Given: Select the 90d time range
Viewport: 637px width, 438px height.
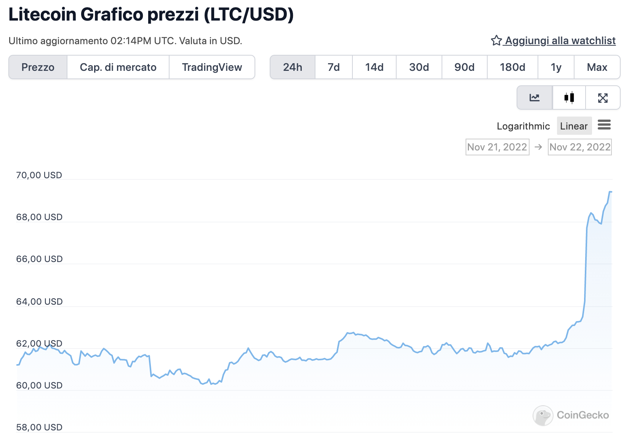Looking at the screenshot, I should [464, 67].
